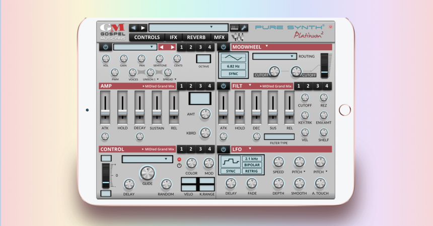
Task: Open settings with the wrench icon
Action: 244,27
